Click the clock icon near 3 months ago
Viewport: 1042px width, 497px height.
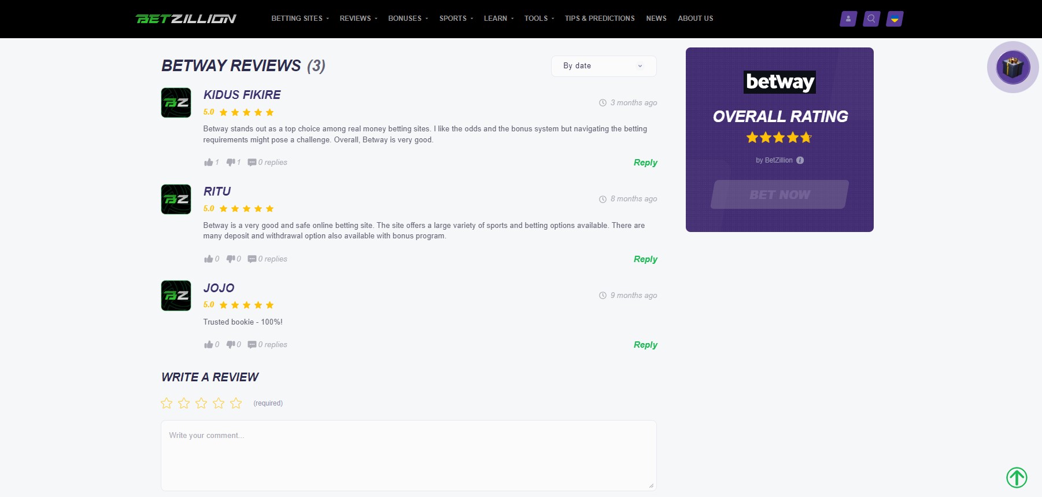tap(603, 102)
